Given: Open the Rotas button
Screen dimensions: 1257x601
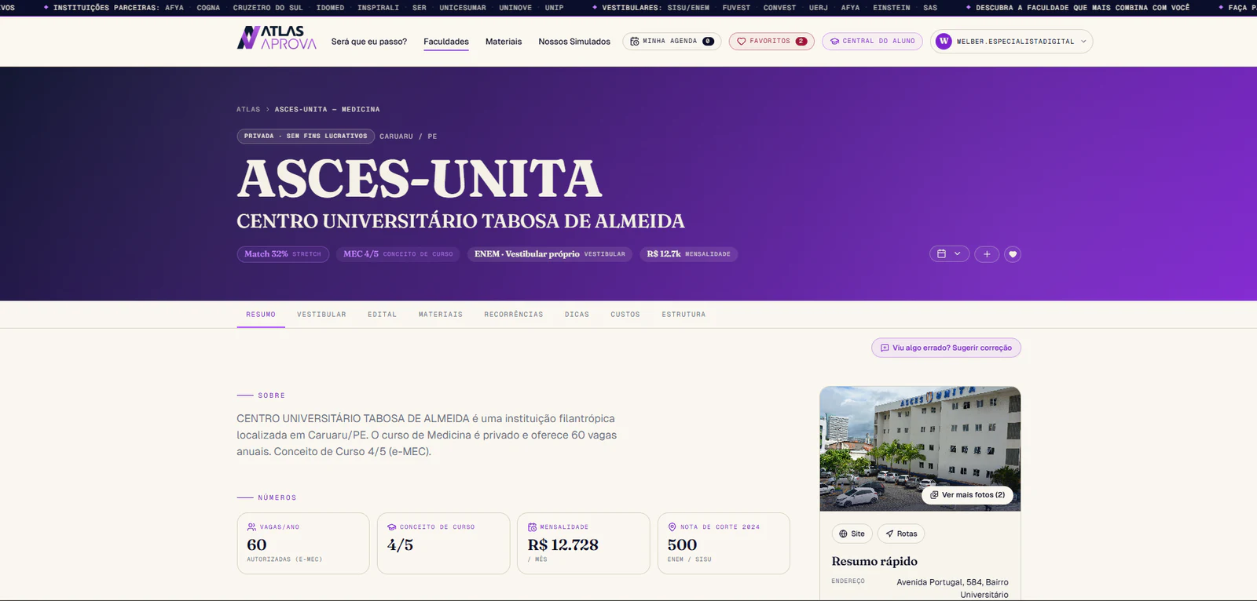Looking at the screenshot, I should point(901,534).
